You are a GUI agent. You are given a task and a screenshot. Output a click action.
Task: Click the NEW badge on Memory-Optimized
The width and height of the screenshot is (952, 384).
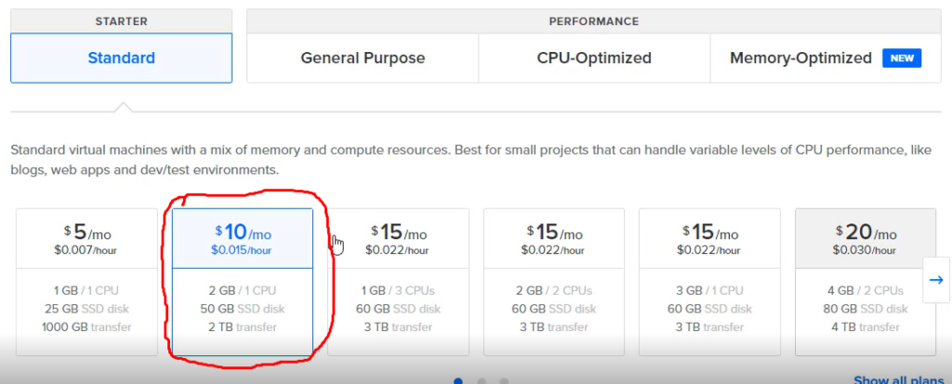(902, 58)
